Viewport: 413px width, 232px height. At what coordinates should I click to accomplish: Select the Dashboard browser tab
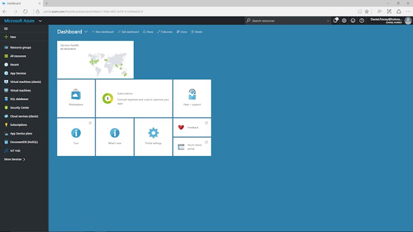pyautogui.click(x=21, y=3)
